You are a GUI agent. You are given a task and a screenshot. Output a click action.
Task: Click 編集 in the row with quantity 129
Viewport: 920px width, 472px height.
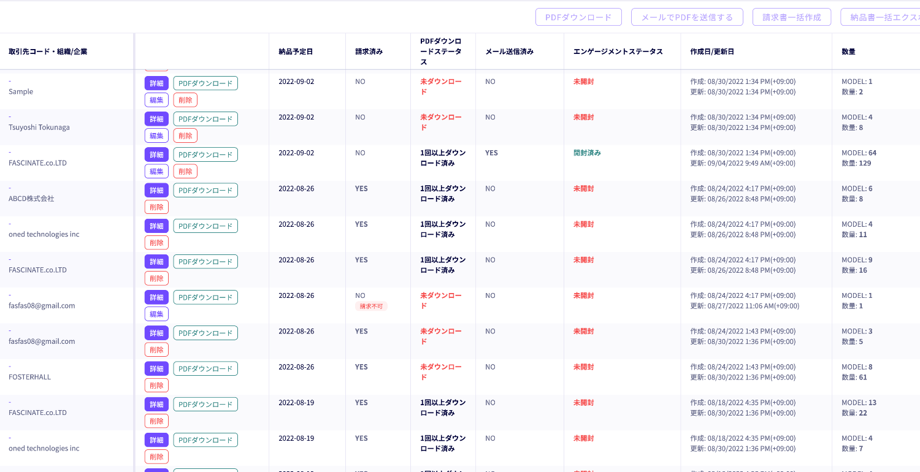[156, 171]
